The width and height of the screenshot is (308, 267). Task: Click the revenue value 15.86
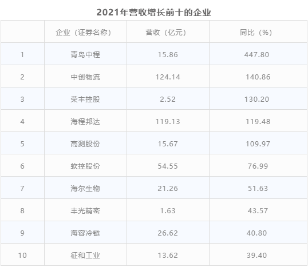(168, 55)
